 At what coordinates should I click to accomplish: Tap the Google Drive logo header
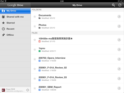[x=15, y=5]
